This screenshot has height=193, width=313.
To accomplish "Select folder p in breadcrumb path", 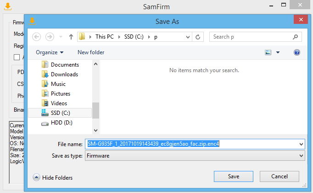I will click(x=156, y=37).
